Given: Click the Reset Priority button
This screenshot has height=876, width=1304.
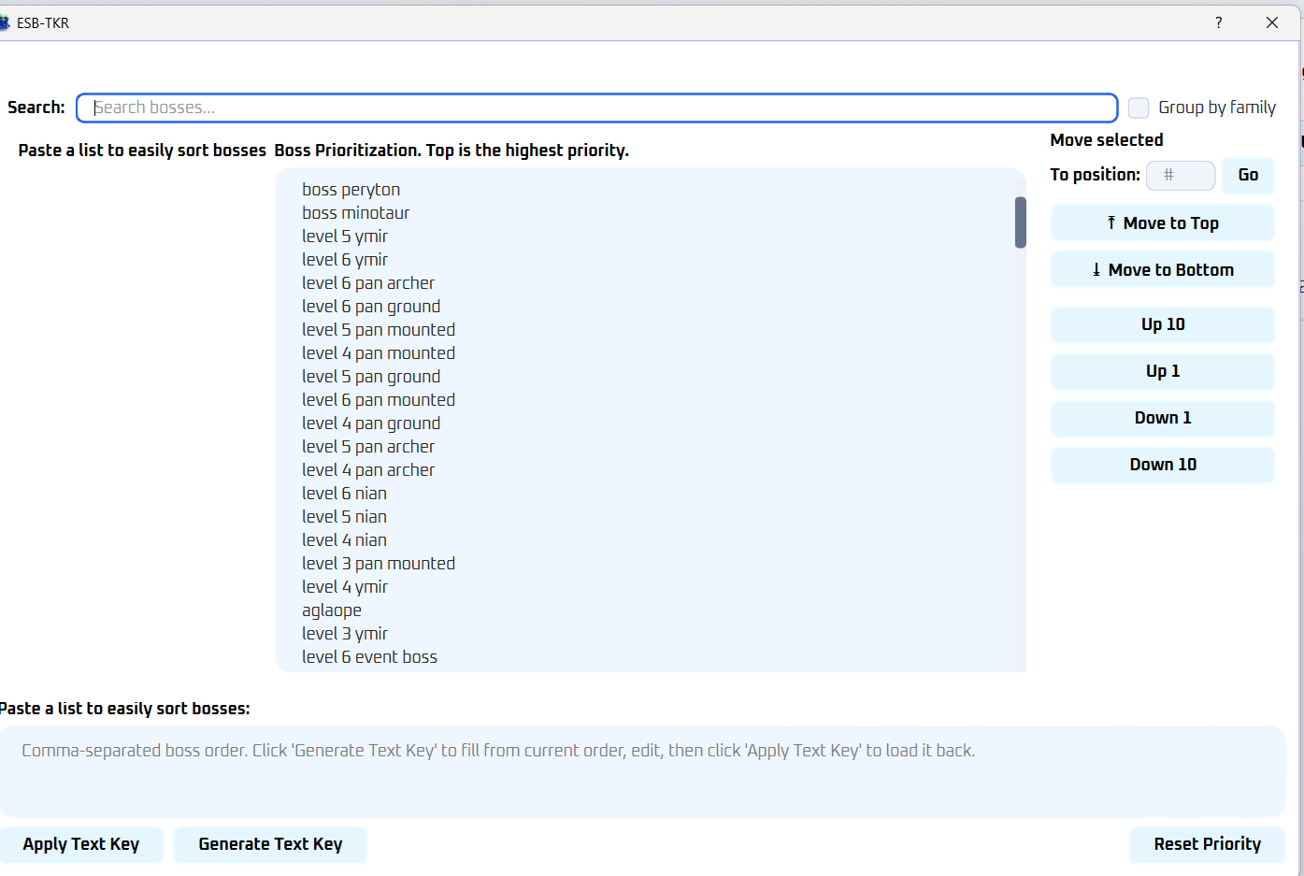Looking at the screenshot, I should click(x=1207, y=844).
